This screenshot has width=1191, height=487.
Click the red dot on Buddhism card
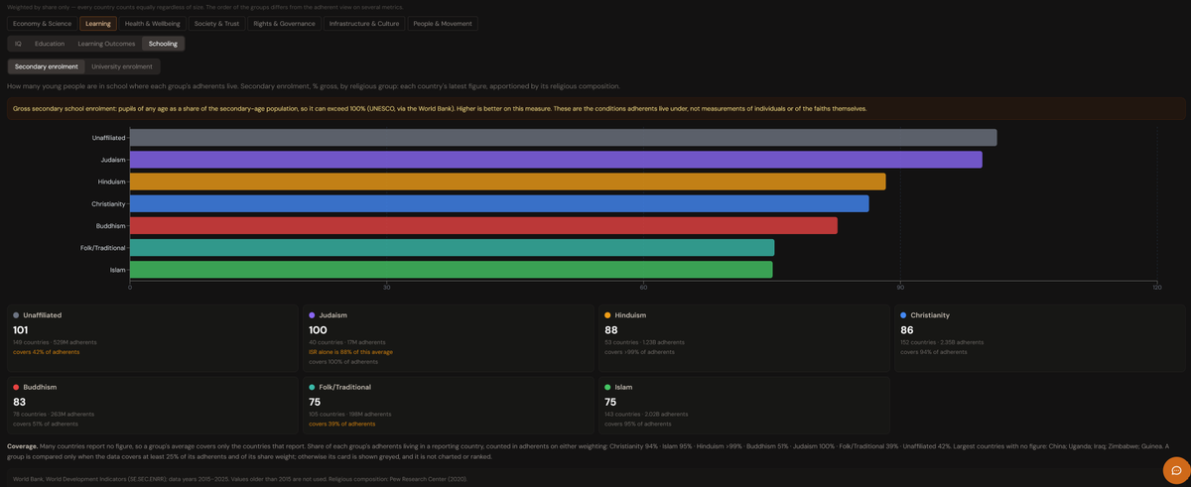16,387
